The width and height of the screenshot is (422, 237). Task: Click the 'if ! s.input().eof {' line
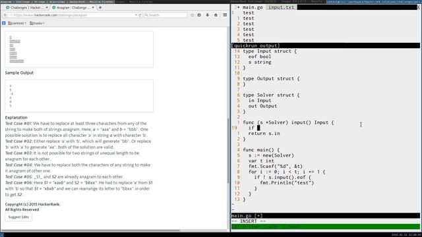[x=283, y=177]
